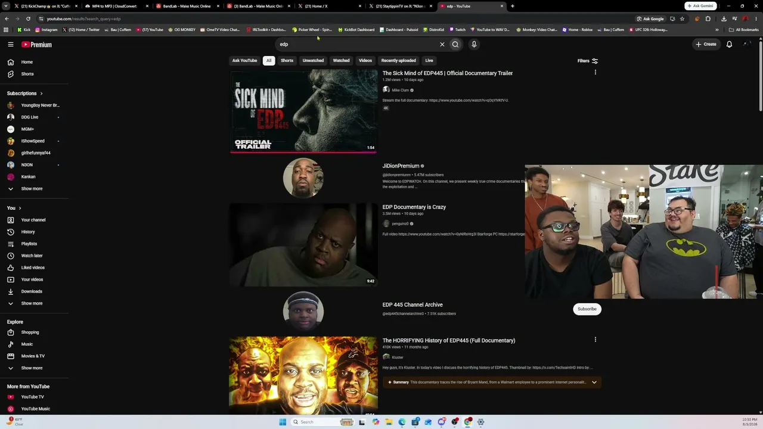Viewport: 763px width, 429px height.
Task: Open YouTube notifications bell
Action: click(x=729, y=44)
